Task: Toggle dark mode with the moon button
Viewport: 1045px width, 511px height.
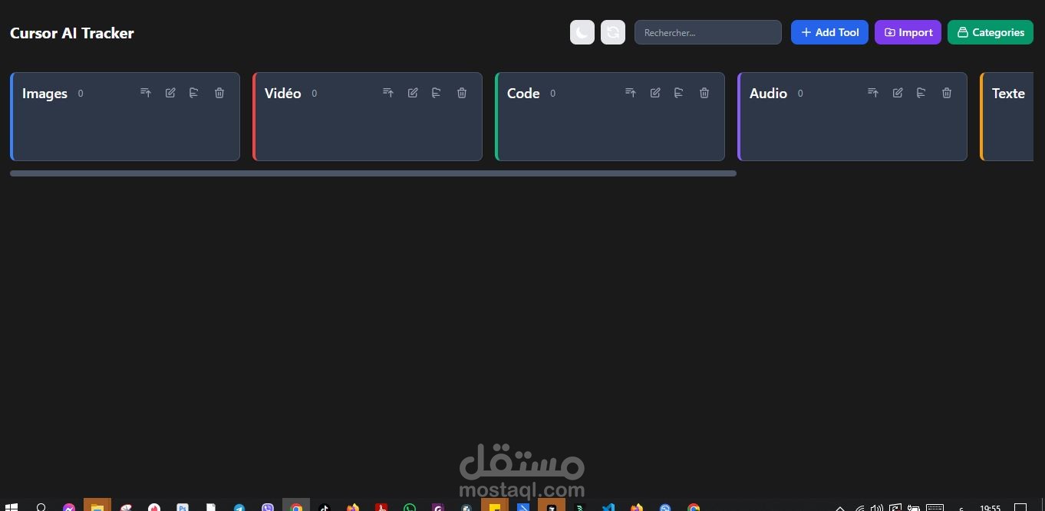Action: pyautogui.click(x=582, y=32)
